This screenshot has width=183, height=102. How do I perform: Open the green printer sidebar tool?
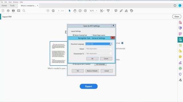(x=180, y=69)
